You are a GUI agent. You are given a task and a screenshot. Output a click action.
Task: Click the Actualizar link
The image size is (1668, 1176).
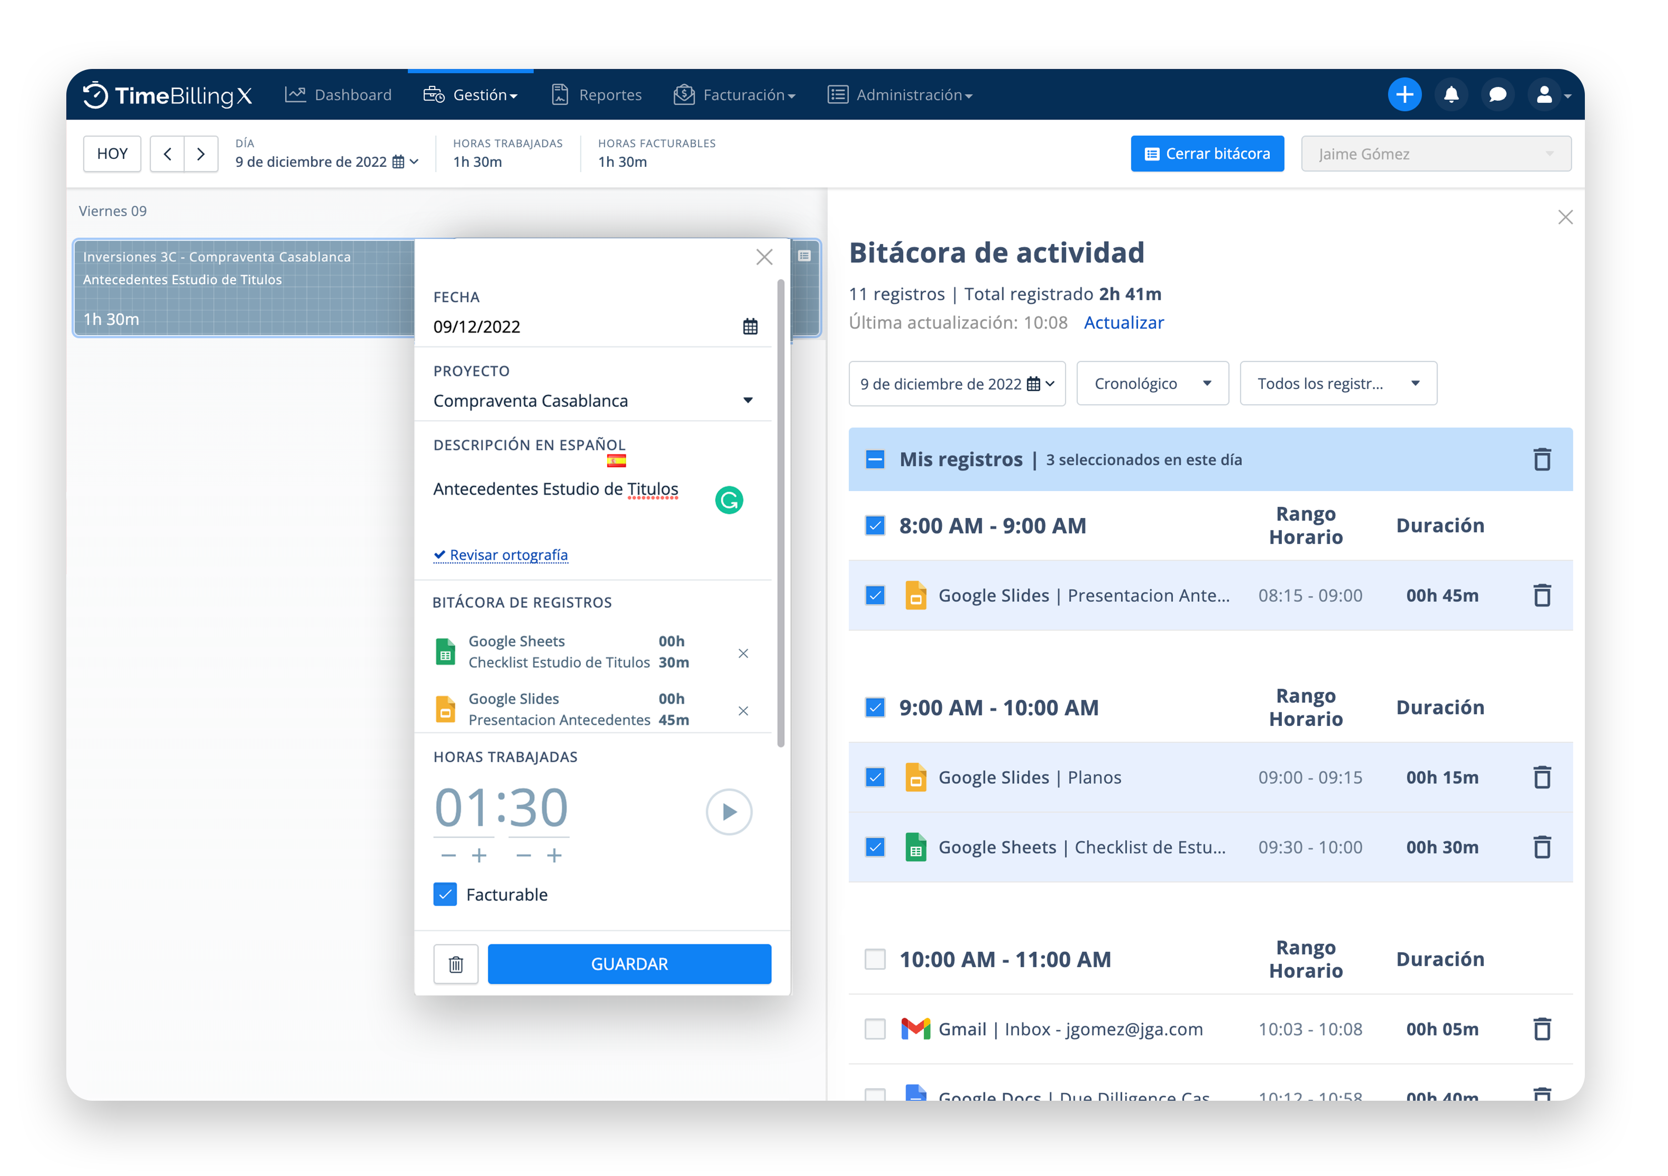tap(1123, 323)
